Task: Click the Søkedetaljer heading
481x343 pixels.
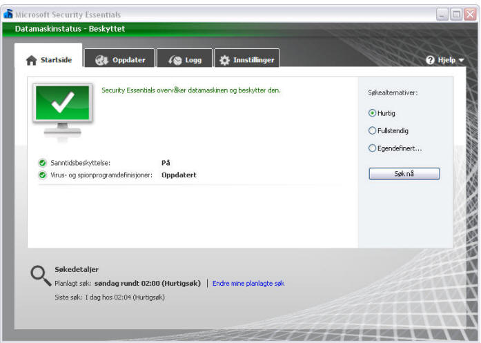Action: (77, 269)
